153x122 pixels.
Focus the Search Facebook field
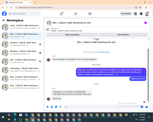pyautogui.click(x=24, y=14)
